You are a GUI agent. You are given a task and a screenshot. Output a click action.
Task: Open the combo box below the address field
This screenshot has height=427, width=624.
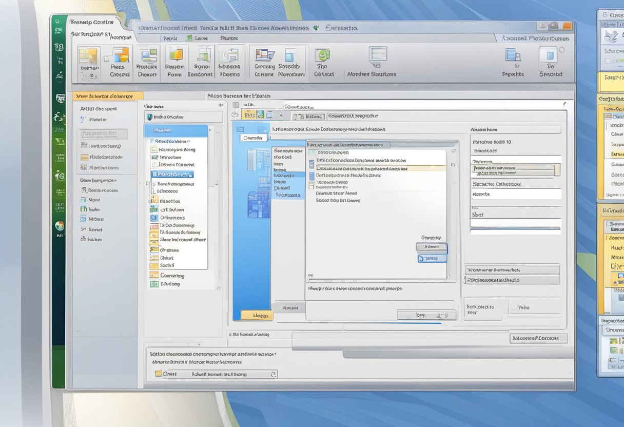(515, 170)
